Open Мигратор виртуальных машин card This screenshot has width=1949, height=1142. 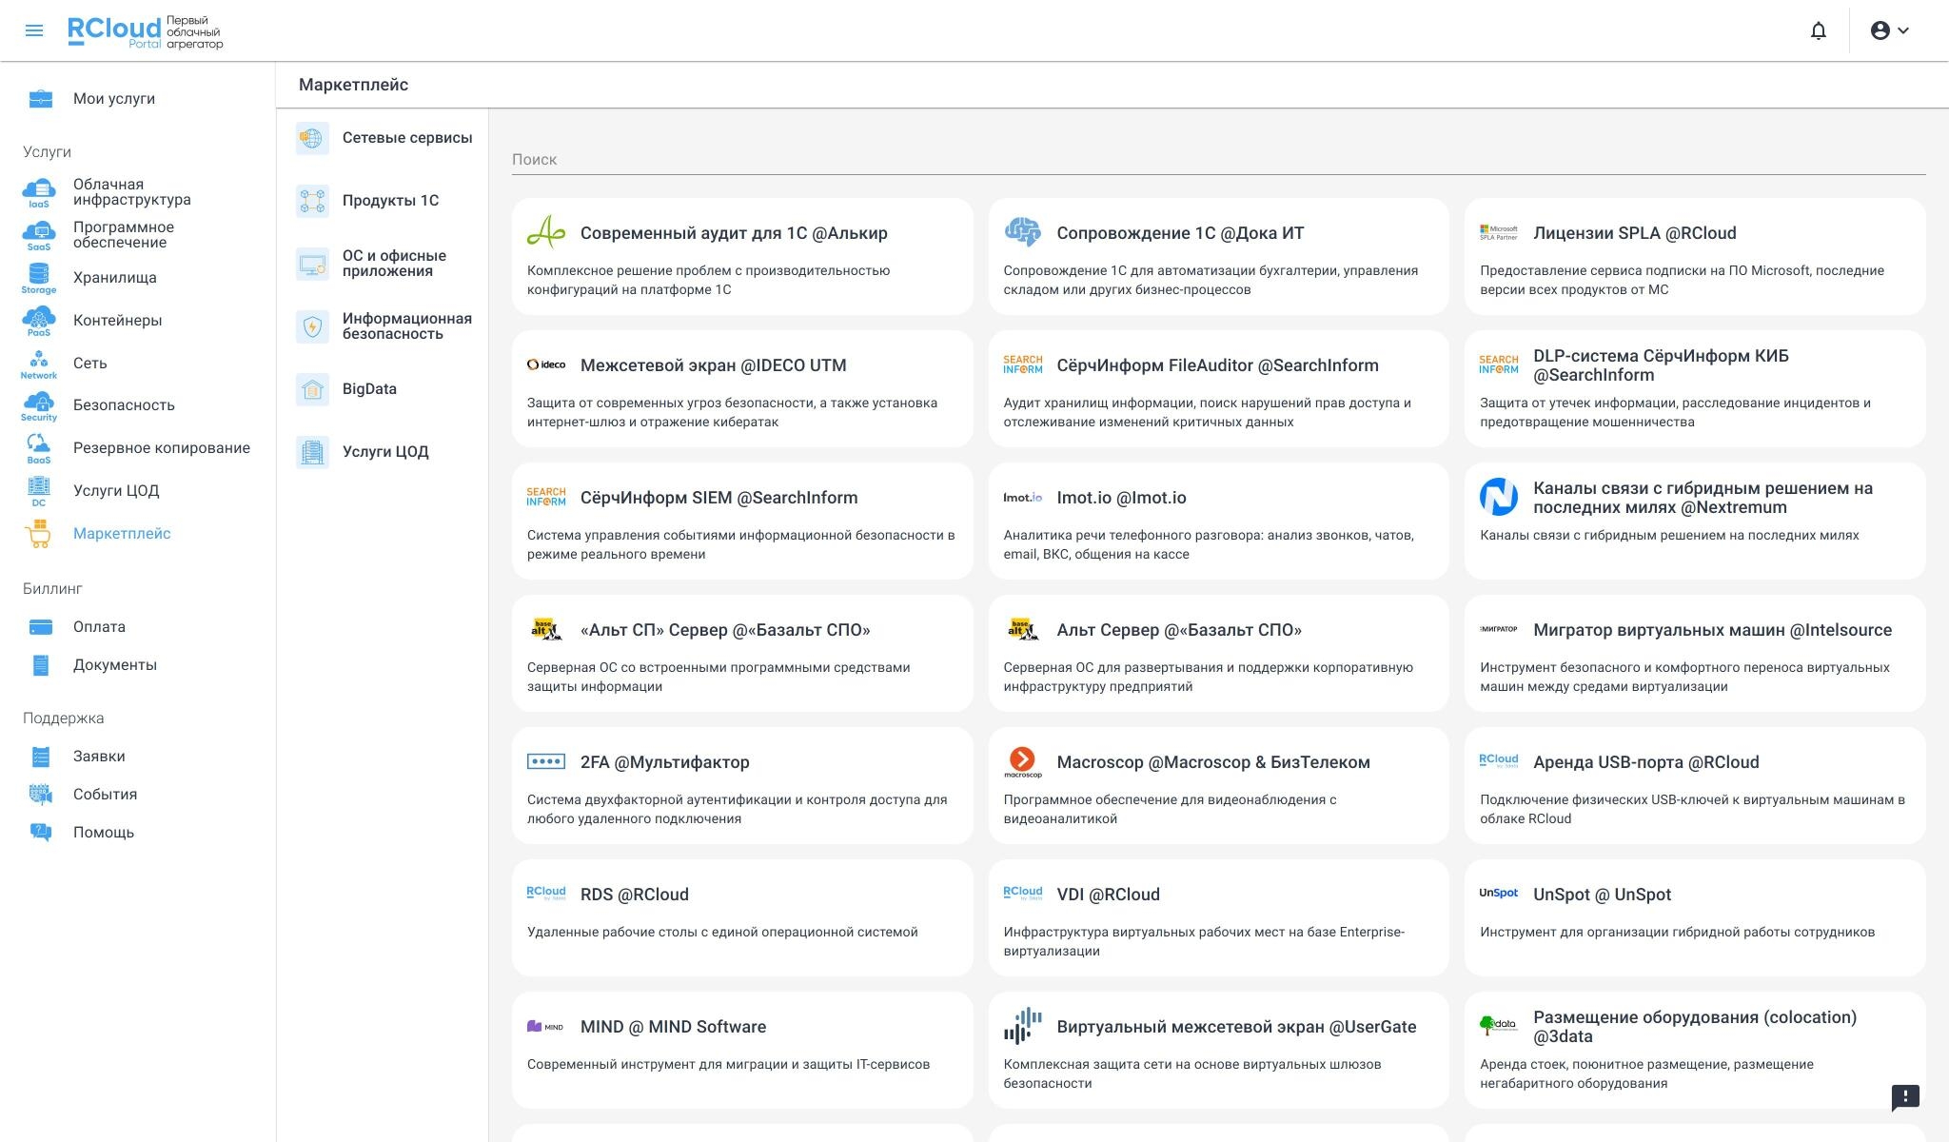pyautogui.click(x=1695, y=653)
